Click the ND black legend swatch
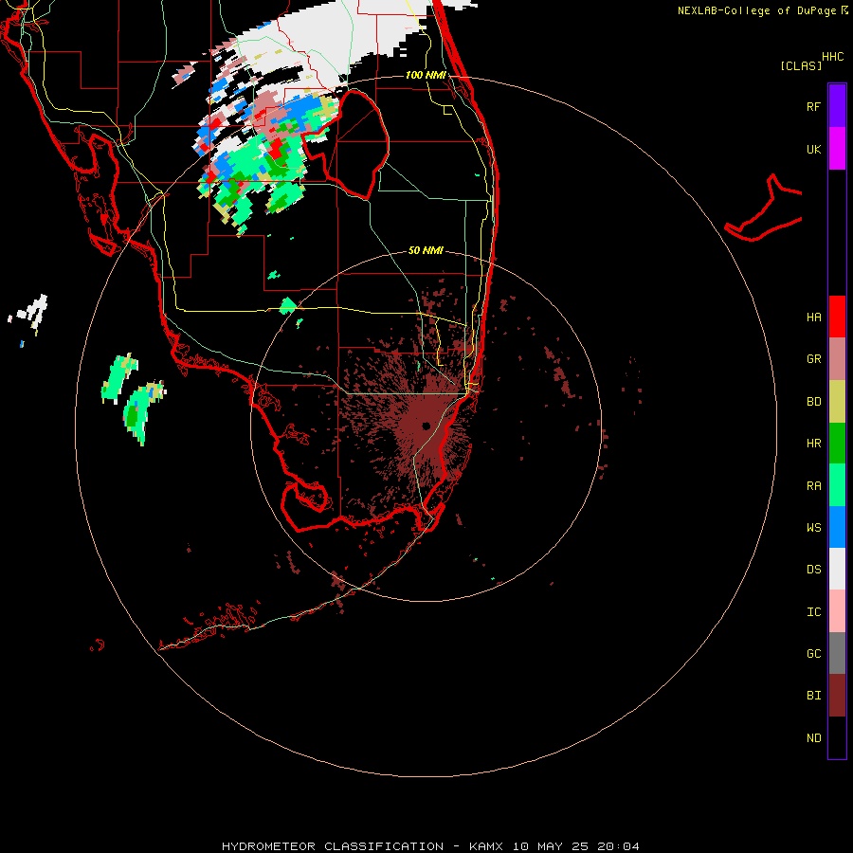Screen dimensions: 853x853 click(837, 737)
